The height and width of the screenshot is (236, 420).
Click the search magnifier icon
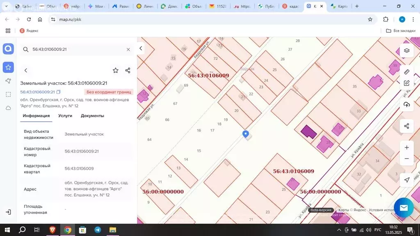pyautogui.click(x=26, y=50)
